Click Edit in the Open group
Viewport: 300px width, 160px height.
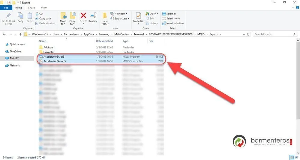pos(150,18)
